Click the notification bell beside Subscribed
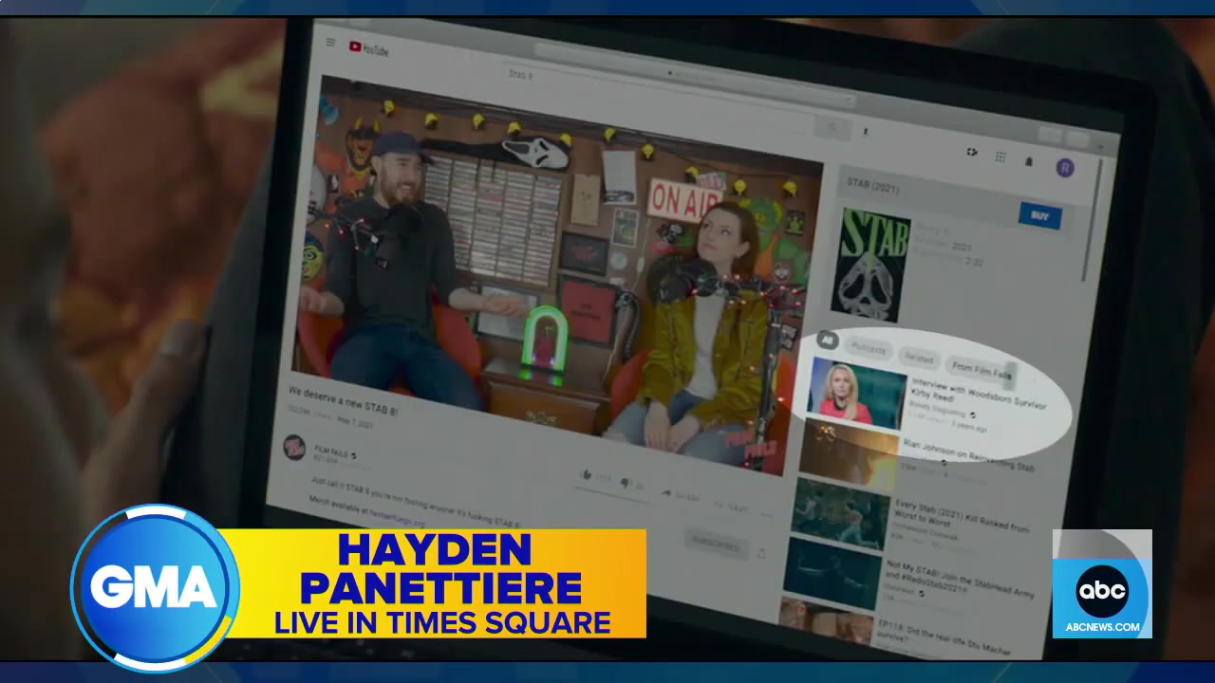Viewport: 1215px width, 683px height. [x=760, y=553]
